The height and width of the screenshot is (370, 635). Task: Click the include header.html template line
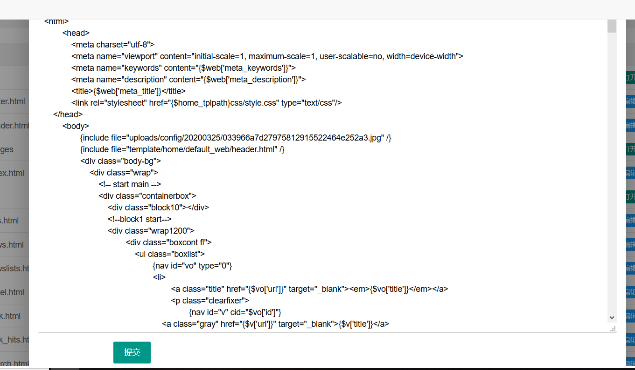click(x=182, y=149)
